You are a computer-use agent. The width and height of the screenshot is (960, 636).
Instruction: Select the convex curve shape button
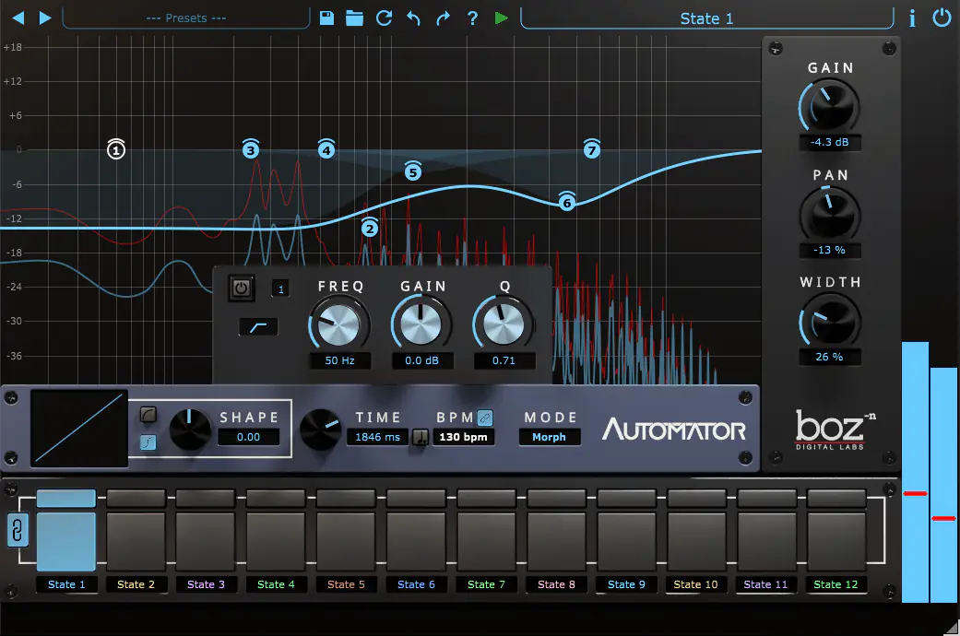click(x=148, y=415)
